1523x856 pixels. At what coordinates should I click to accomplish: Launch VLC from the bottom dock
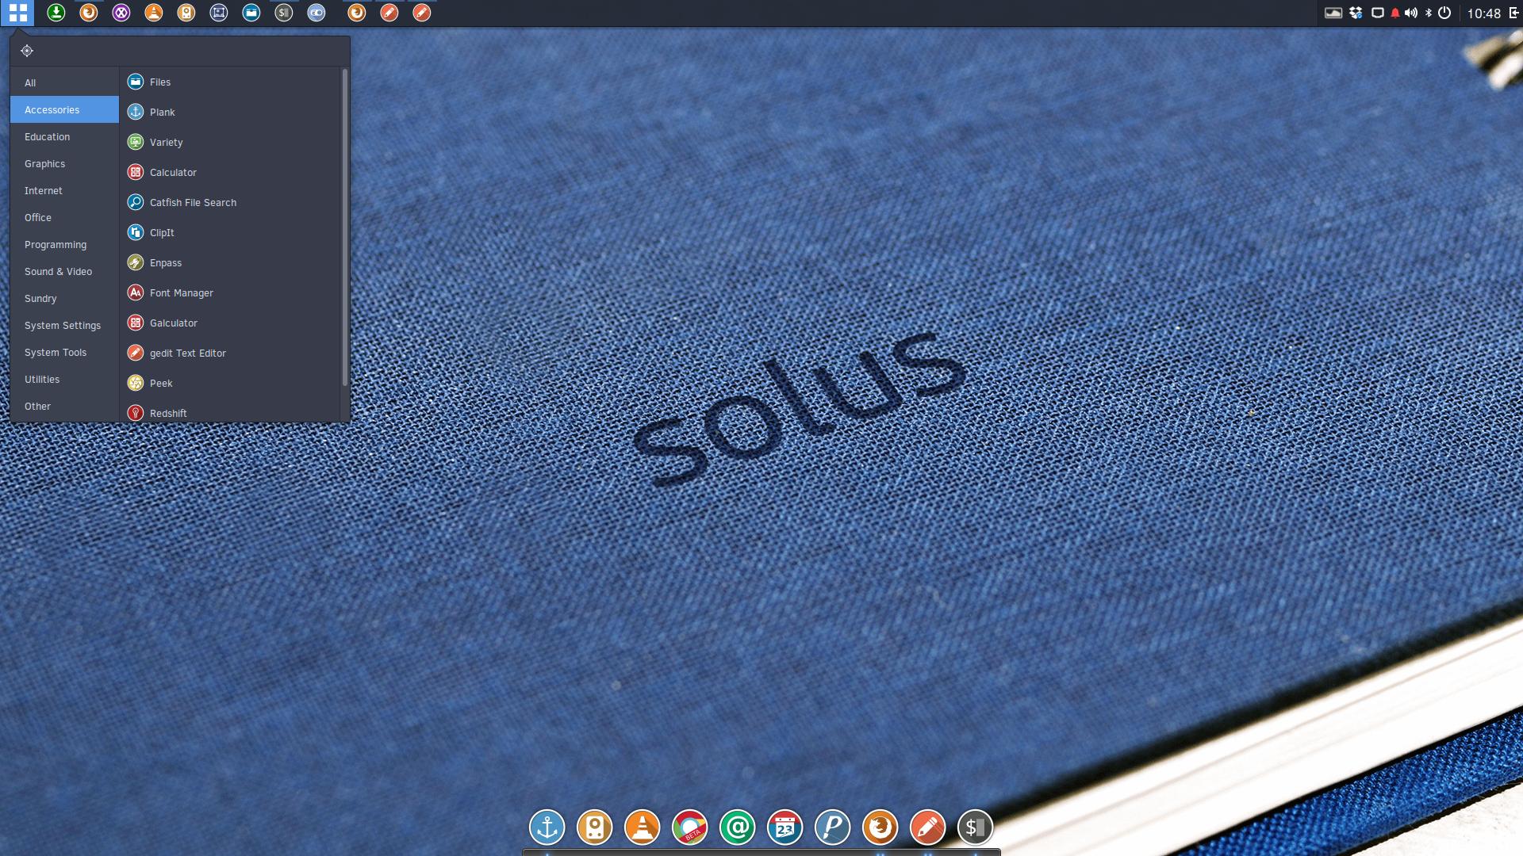click(x=642, y=827)
